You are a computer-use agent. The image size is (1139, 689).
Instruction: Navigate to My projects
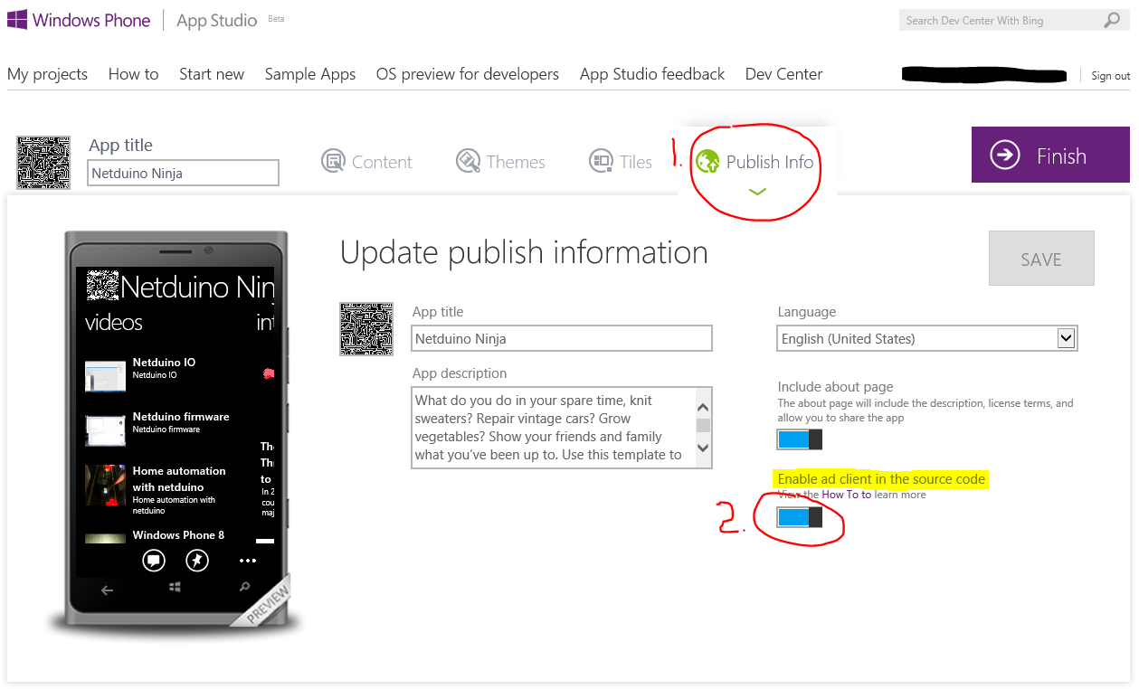pos(47,74)
